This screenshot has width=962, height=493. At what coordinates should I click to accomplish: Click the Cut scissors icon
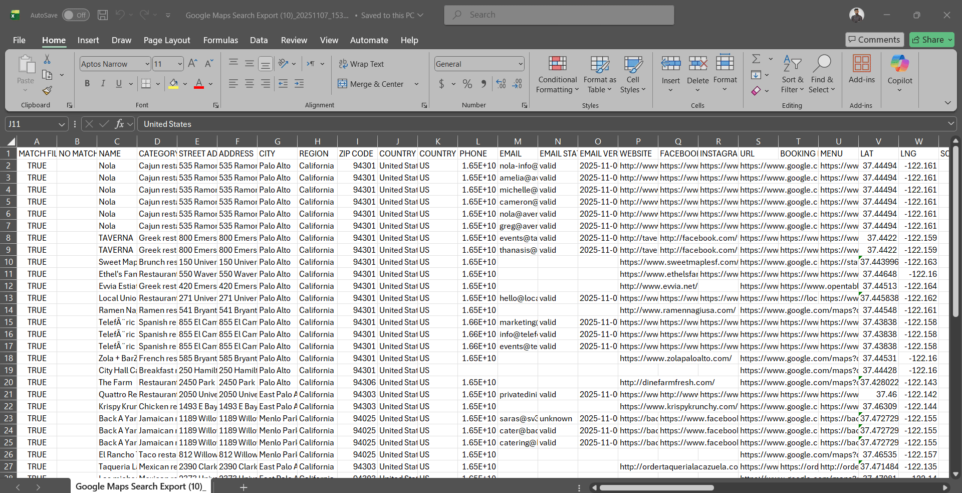click(x=47, y=59)
